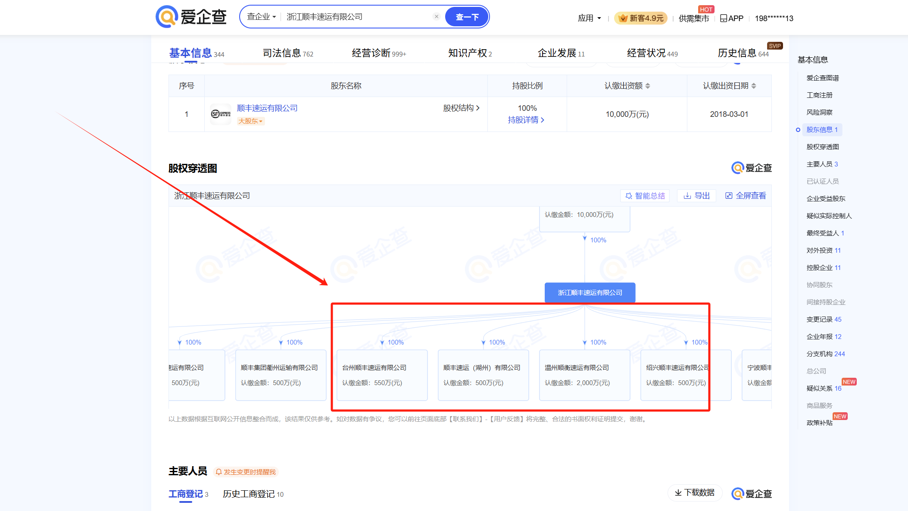Select the bell icon 发生变更时提醒我
This screenshot has width=908, height=511.
246,472
